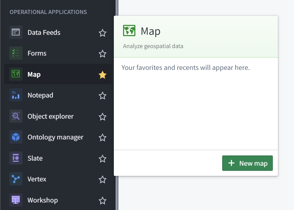Open the Notepad chart icon

click(16, 95)
